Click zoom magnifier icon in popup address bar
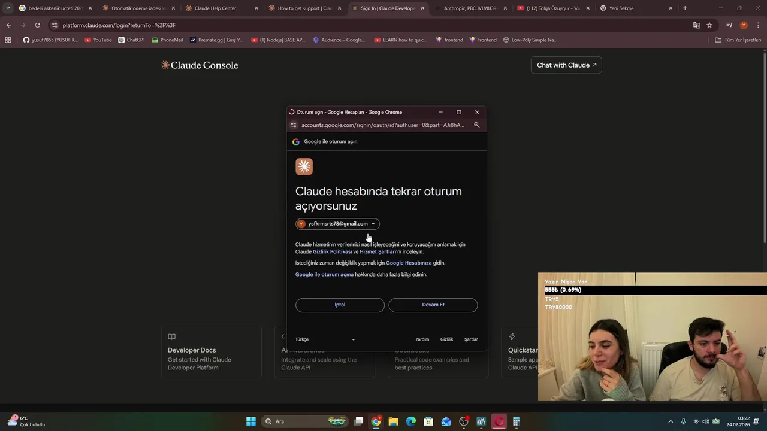767x431 pixels. click(x=477, y=125)
